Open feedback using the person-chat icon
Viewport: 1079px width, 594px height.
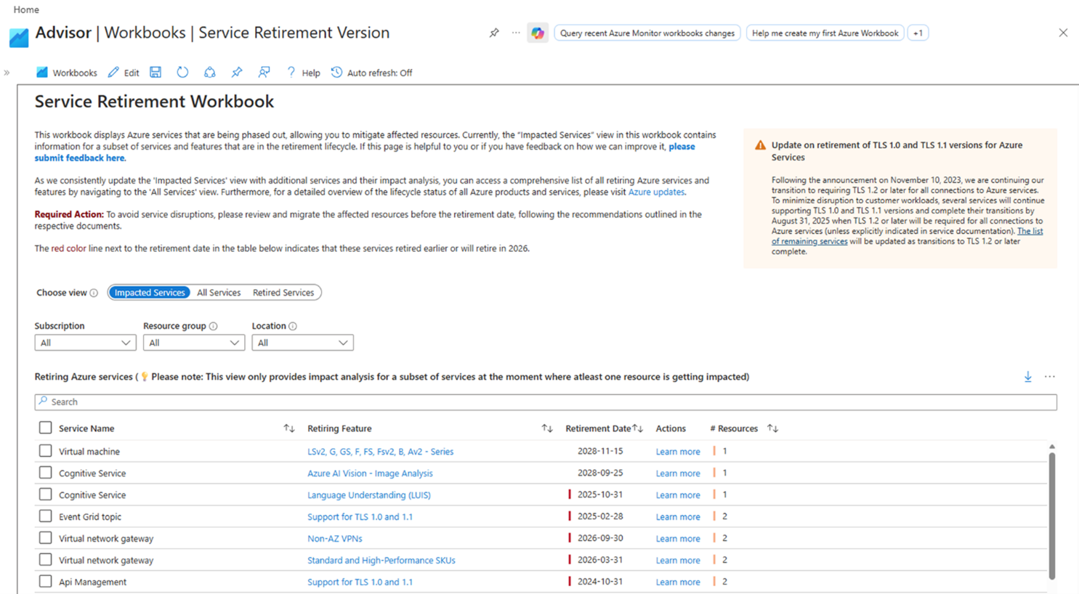(264, 72)
